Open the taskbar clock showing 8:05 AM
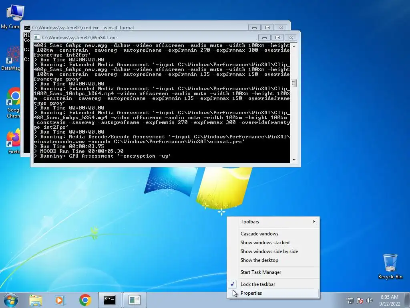The height and width of the screenshot is (308, 410). click(389, 300)
